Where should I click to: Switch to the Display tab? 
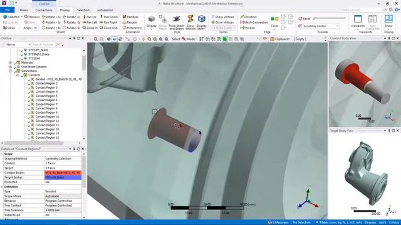coord(65,10)
